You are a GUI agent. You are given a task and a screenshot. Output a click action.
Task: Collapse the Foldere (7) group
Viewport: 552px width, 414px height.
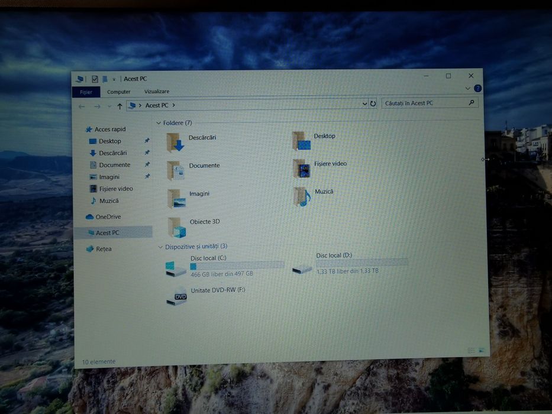pos(159,123)
